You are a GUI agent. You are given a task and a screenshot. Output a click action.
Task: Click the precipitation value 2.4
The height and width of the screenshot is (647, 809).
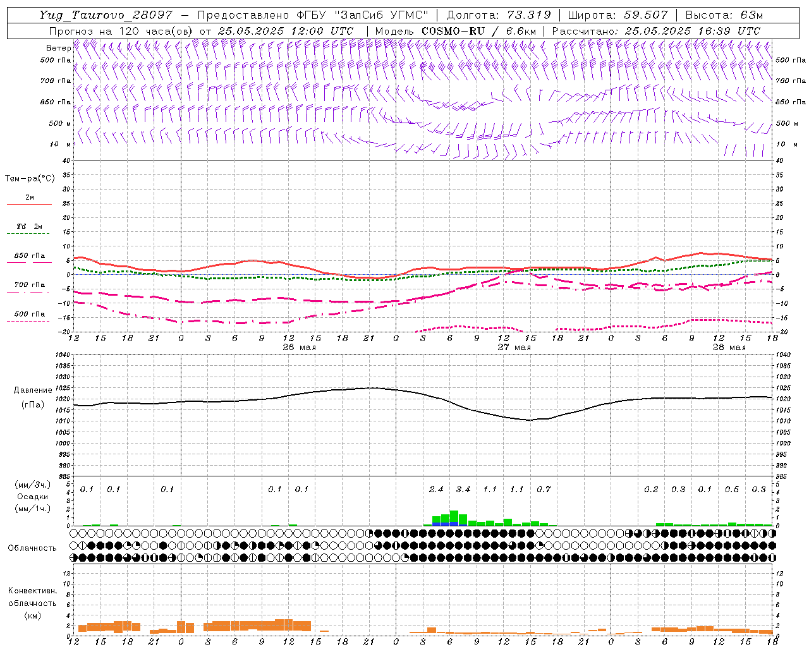coord(436,489)
